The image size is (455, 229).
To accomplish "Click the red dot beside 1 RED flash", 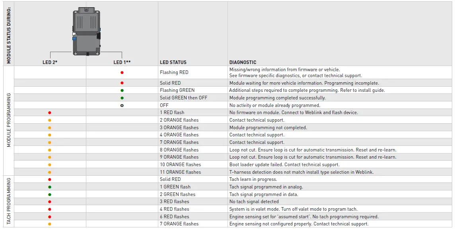I will coord(50,113).
